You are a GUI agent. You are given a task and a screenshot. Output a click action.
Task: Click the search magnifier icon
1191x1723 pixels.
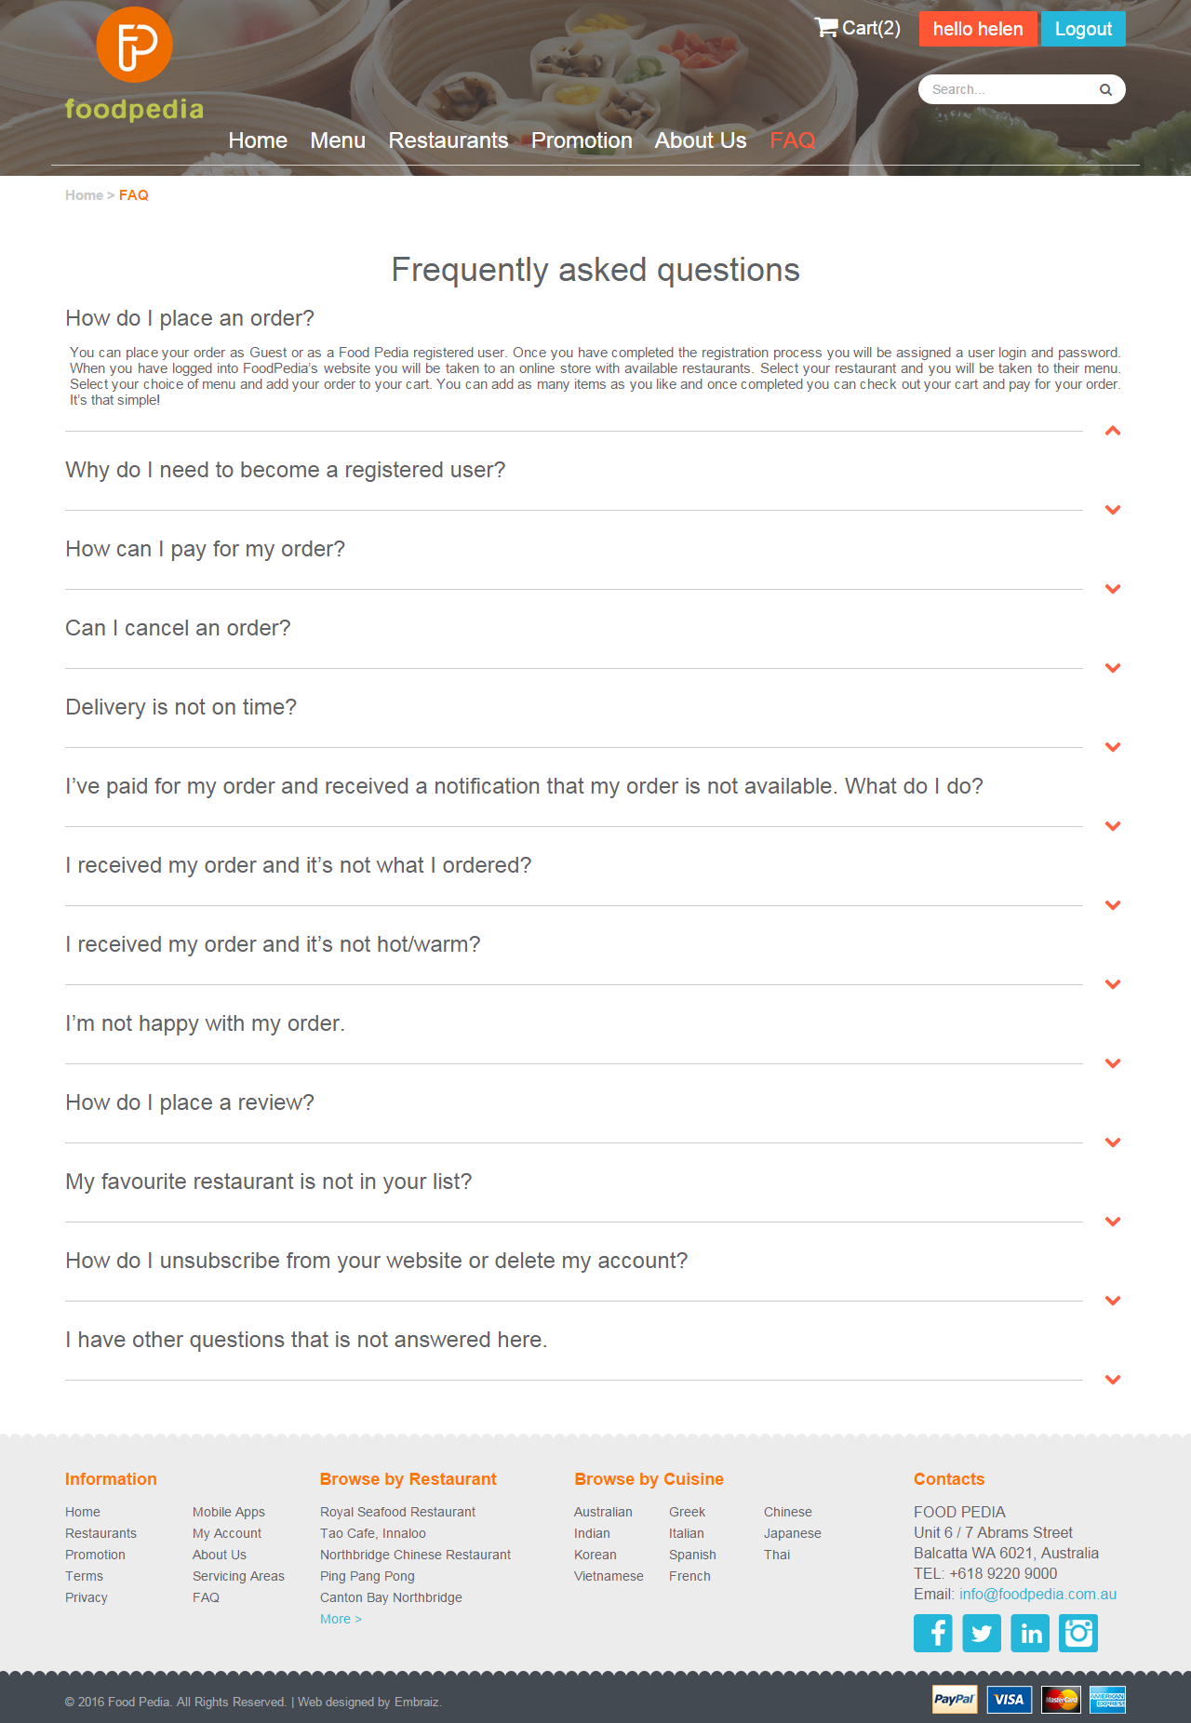[1105, 90]
